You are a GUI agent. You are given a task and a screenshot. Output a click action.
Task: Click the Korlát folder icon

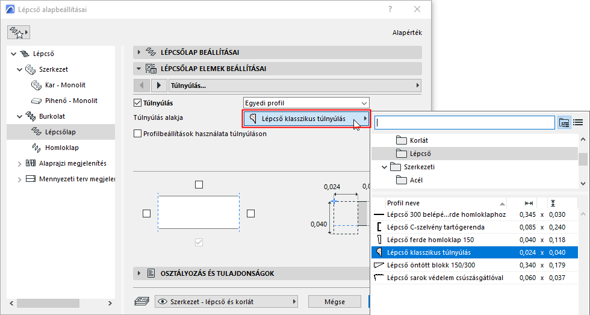(x=402, y=140)
